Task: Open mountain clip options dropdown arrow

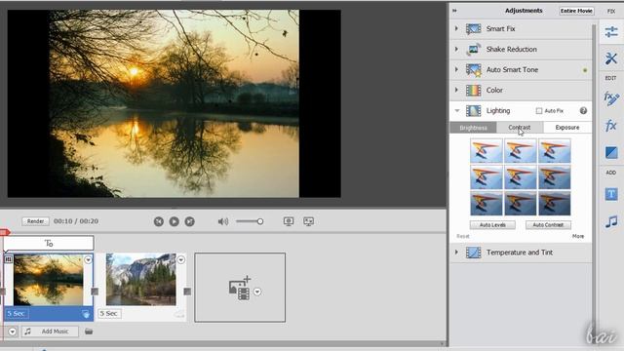Action: tap(180, 260)
